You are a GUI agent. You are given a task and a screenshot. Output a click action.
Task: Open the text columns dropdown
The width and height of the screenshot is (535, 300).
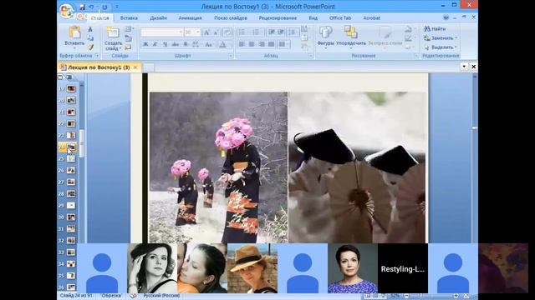click(x=283, y=44)
